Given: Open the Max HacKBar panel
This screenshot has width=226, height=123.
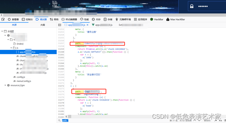Looking at the screenshot, I should coord(176,19).
